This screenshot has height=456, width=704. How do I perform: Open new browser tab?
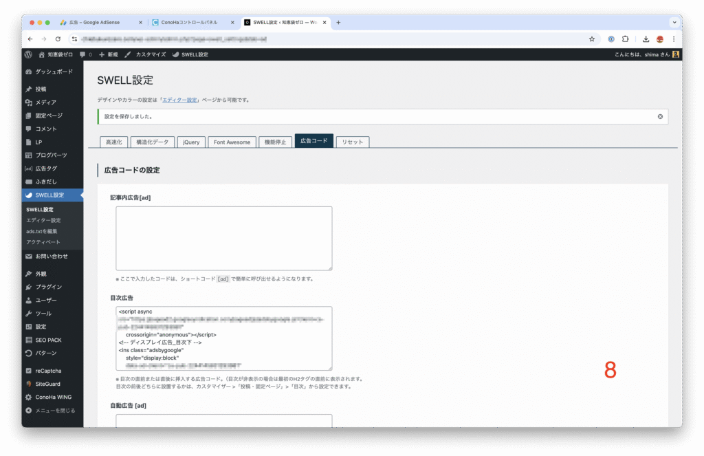[x=338, y=22]
